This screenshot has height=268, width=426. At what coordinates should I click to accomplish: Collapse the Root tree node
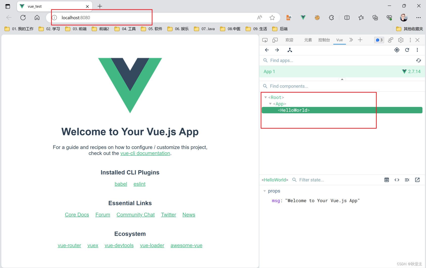(266, 97)
